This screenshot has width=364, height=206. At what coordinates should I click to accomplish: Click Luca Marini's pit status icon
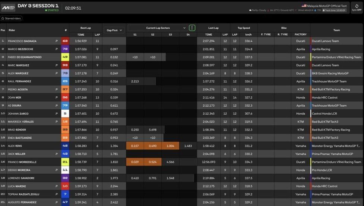[x=56, y=186]
